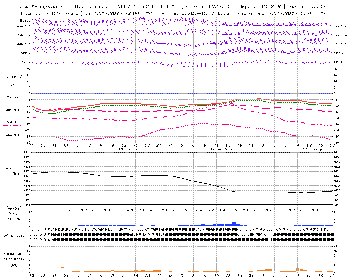
Task: Click the precipitation value 1.8
Action: pos(234,210)
